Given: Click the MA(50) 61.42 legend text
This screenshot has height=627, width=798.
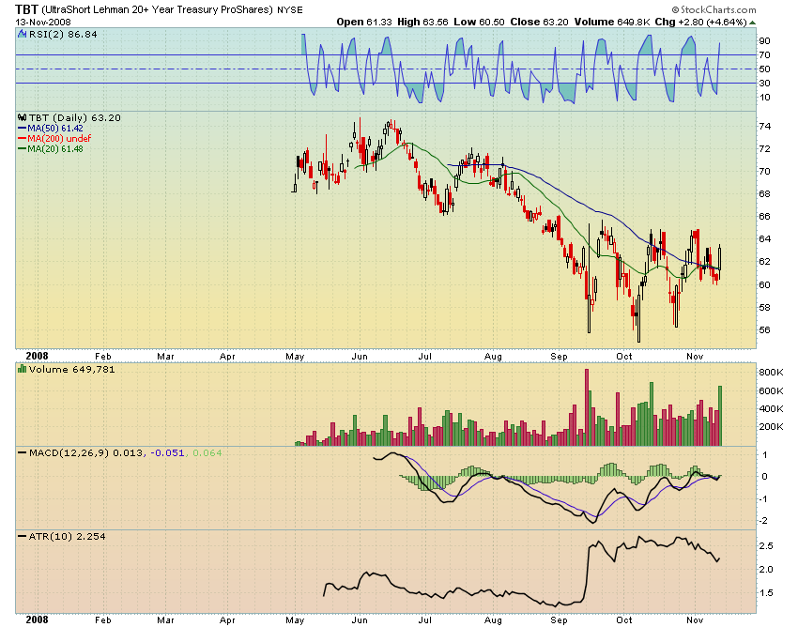Looking at the screenshot, I should (x=55, y=129).
